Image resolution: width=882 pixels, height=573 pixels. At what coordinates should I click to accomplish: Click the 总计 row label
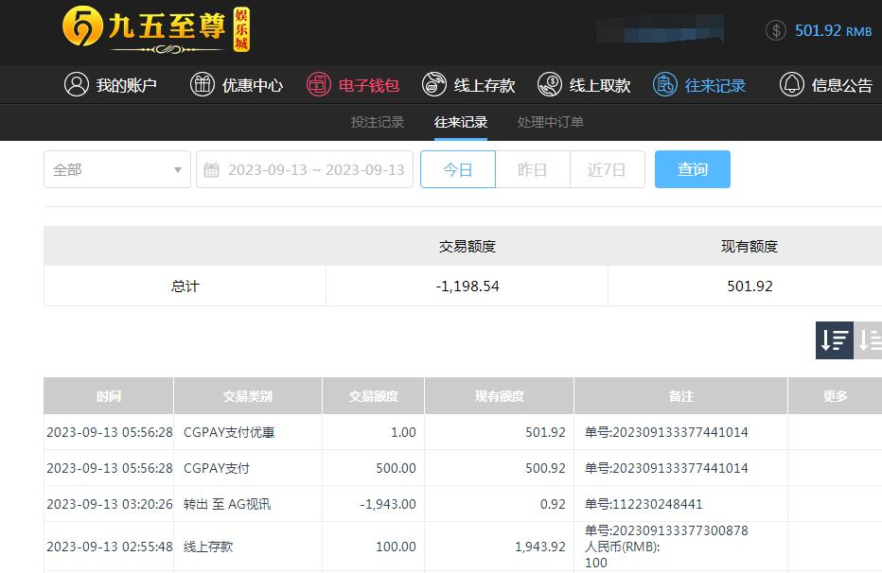(185, 286)
